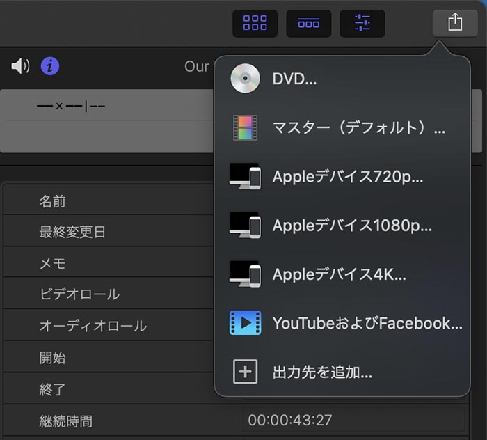This screenshot has height=440, width=487.
Task: Choose Appleデバイス720p... destination
Action: [342, 177]
